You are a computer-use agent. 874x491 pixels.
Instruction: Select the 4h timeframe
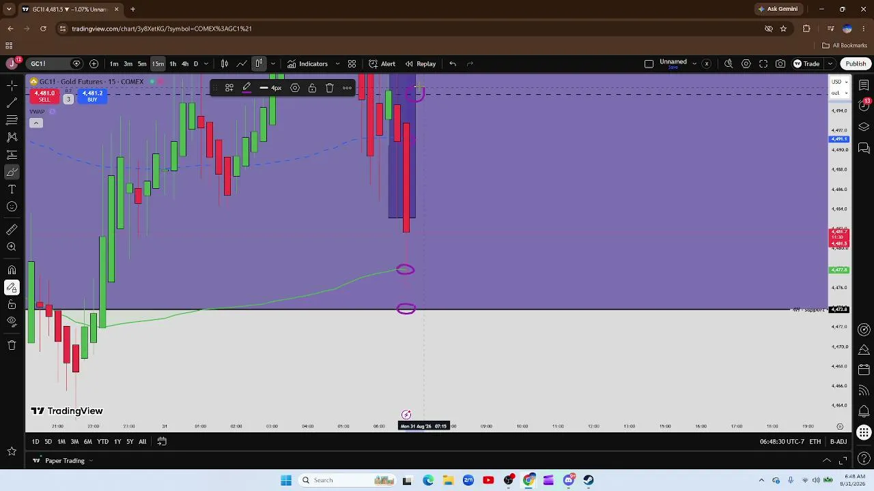click(x=184, y=63)
